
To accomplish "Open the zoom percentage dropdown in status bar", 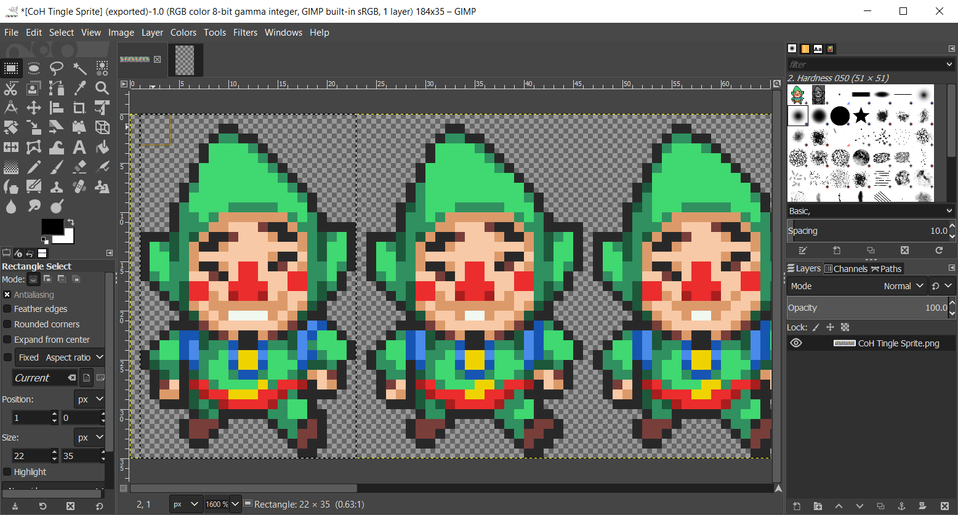I will point(235,504).
